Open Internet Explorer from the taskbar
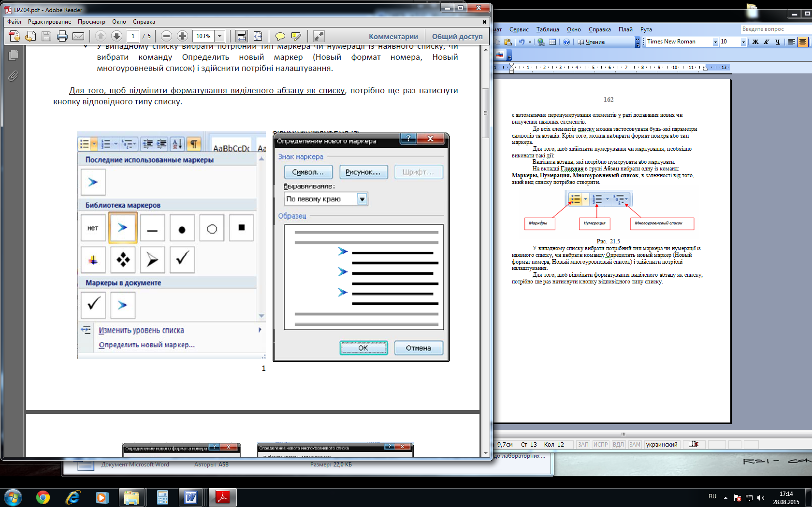812x507 pixels. click(x=72, y=497)
